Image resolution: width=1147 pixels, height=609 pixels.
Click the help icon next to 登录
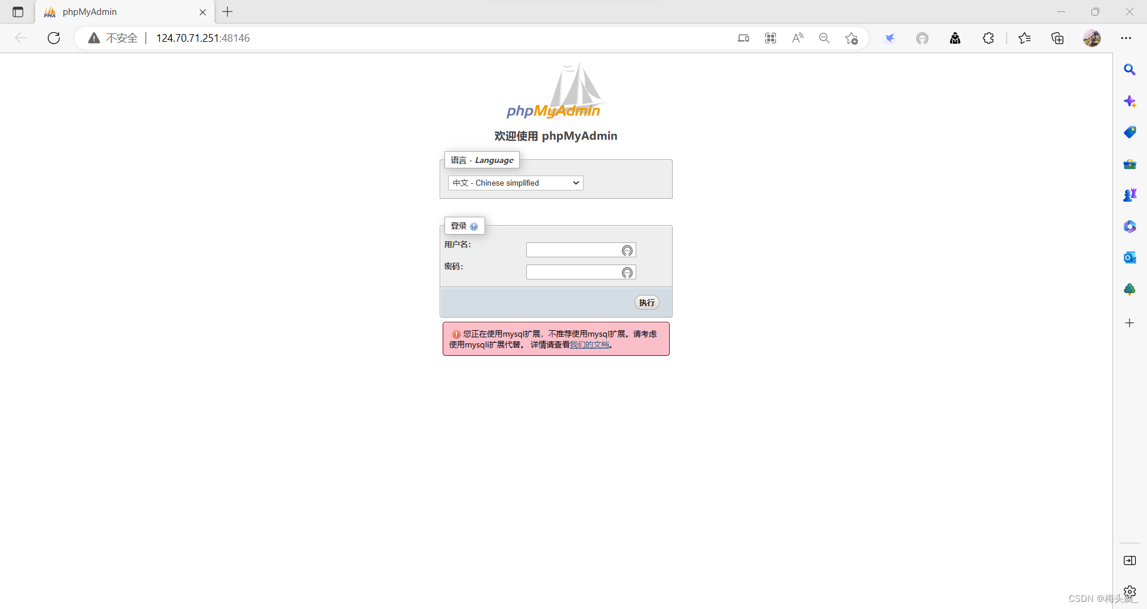(474, 226)
